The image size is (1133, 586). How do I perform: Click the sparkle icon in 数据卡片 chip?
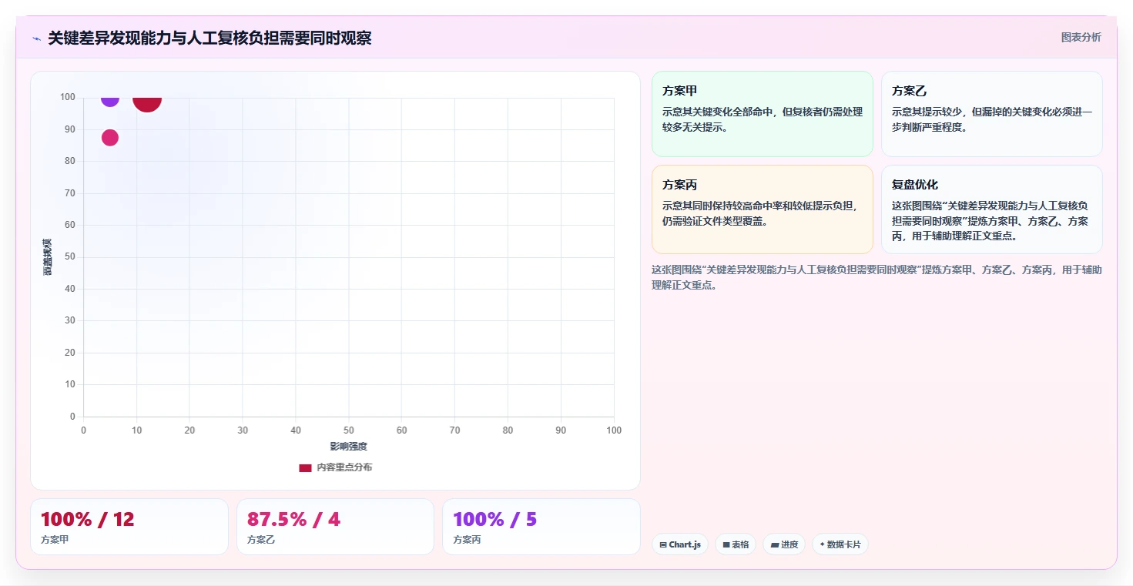point(823,544)
